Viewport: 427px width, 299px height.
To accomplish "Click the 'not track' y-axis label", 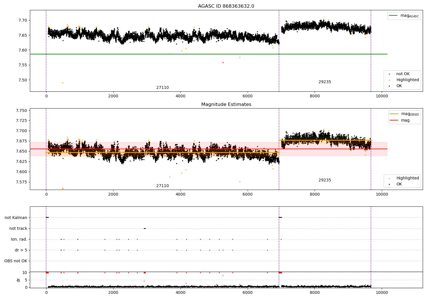I will point(18,229).
